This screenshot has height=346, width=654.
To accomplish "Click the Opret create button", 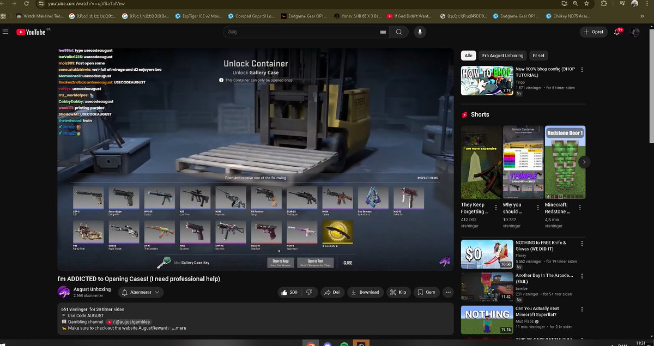I will click(594, 32).
